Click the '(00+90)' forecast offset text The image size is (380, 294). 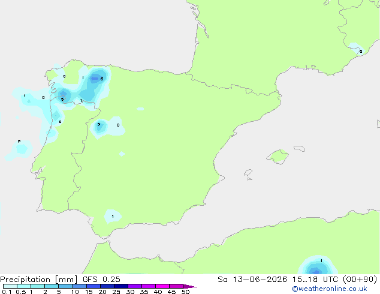[x=360, y=280]
